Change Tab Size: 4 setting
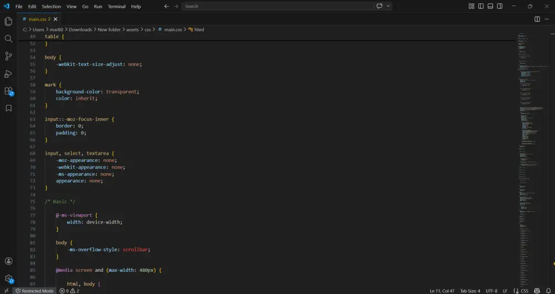The height and width of the screenshot is (294, 555). pyautogui.click(x=470, y=291)
